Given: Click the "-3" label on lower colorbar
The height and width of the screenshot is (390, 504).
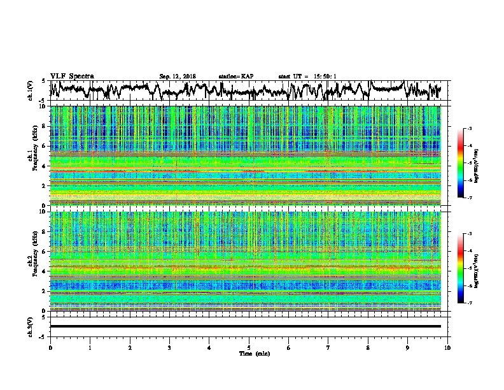Looking at the screenshot, I should coord(469,234).
